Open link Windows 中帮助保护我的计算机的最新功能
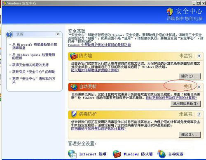This screenshot has height=160, width=206. coord(99,45)
